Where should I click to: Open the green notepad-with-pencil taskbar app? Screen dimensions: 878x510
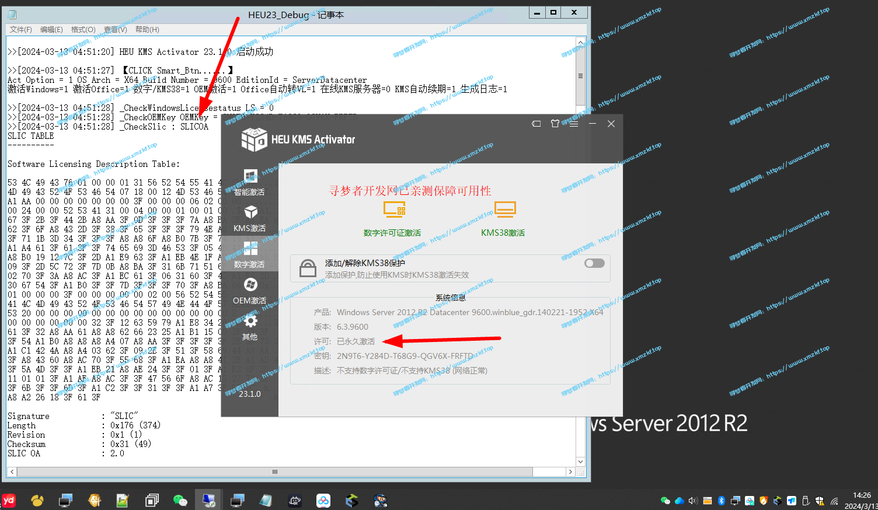123,500
